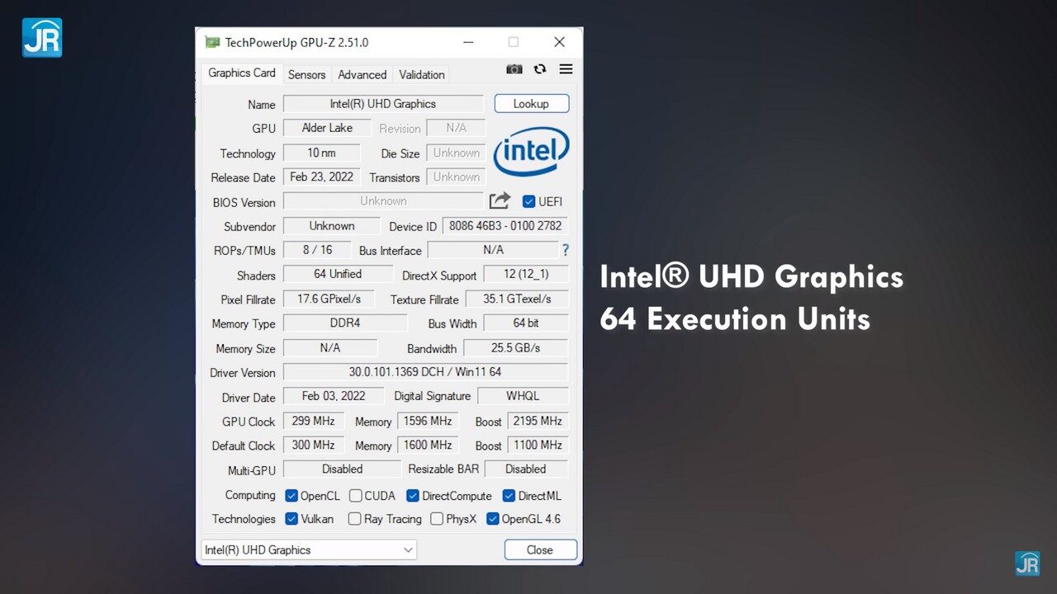The image size is (1057, 594).
Task: Enable the Ray Tracing checkbox
Action: coord(355,519)
